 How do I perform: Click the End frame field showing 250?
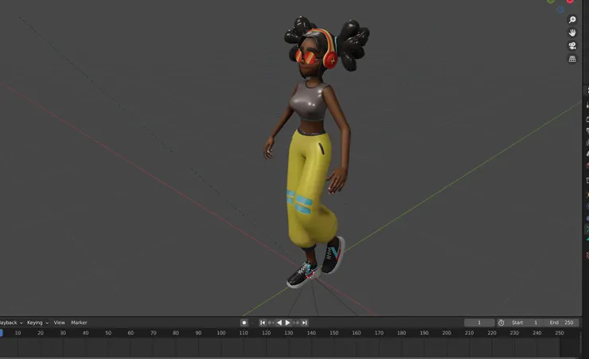click(561, 322)
